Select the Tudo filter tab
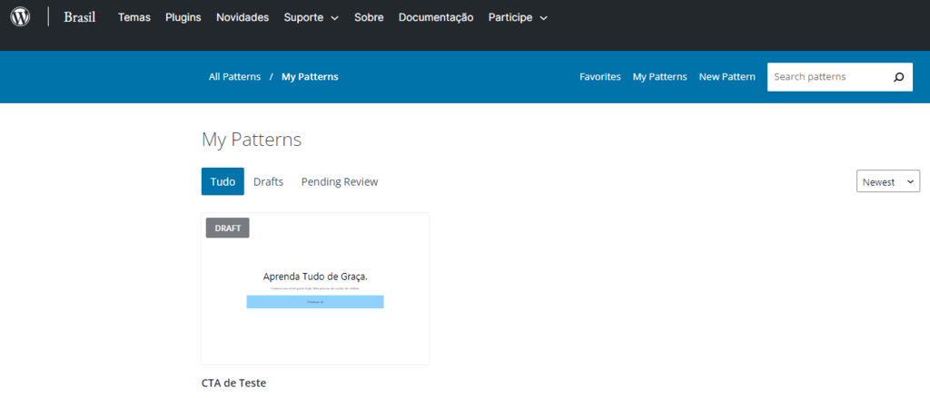The image size is (930, 398). click(x=223, y=181)
